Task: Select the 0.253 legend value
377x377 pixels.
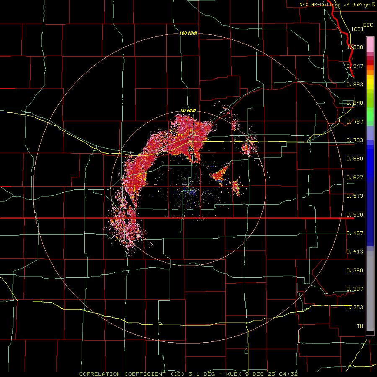Action: 355,307
